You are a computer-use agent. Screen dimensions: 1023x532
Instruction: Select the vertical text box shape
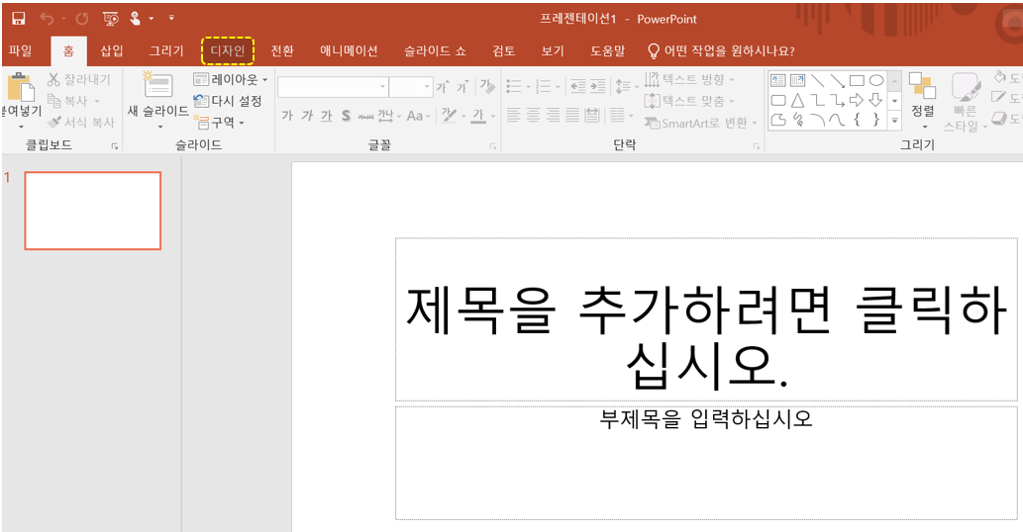(x=797, y=81)
